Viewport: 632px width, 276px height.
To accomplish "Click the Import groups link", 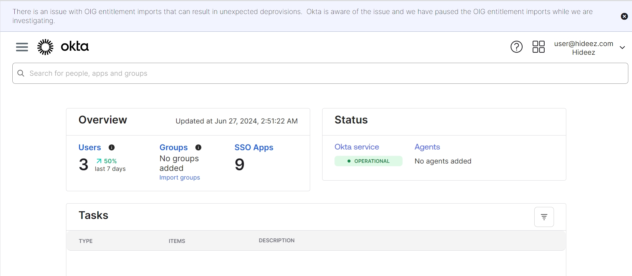I will tap(180, 178).
